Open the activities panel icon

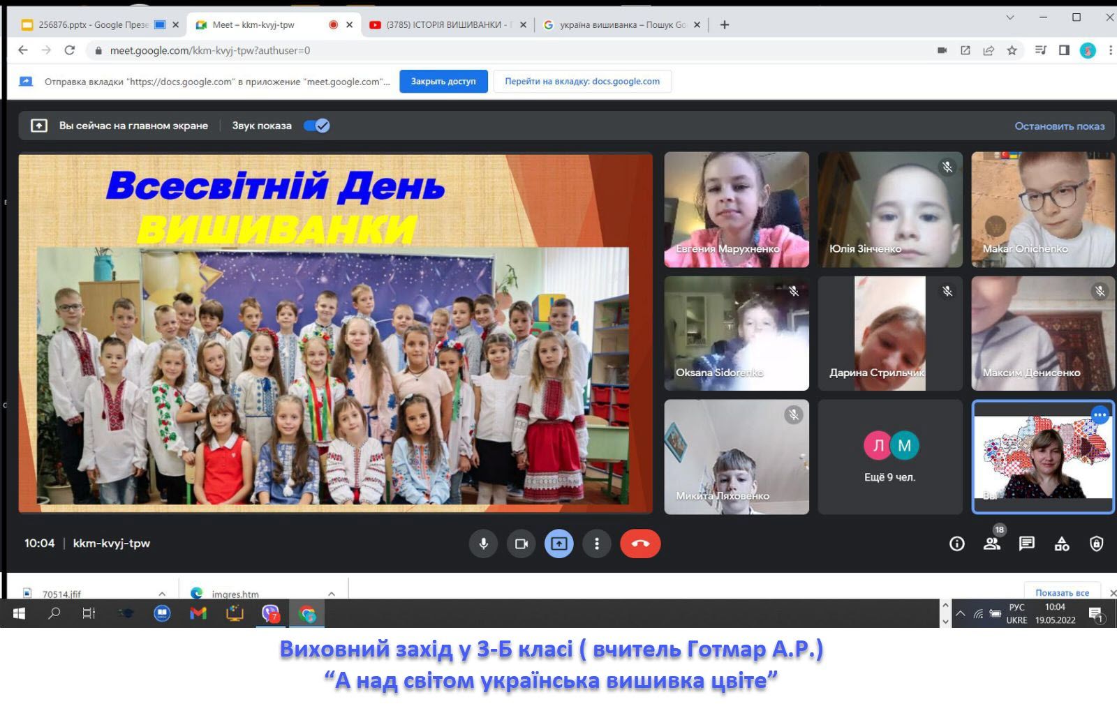pyautogui.click(x=1061, y=544)
